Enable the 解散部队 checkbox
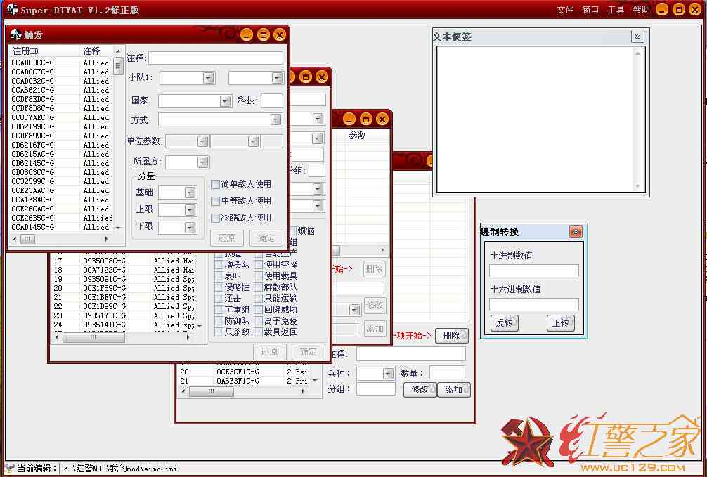Image resolution: width=707 pixels, height=477 pixels. (259, 287)
